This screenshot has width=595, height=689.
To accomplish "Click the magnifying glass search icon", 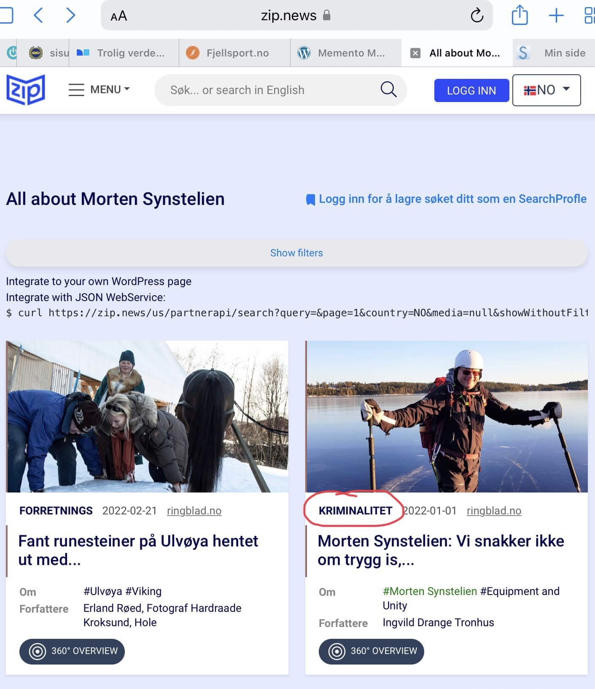I will [x=388, y=89].
